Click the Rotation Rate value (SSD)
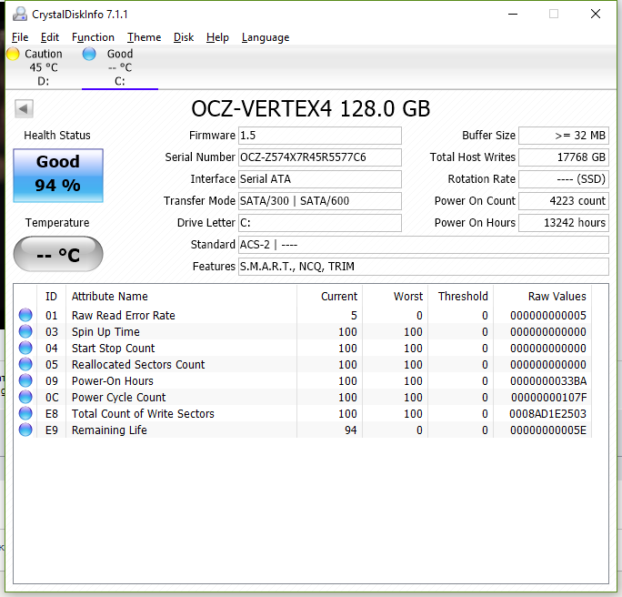622x597 pixels. coord(564,179)
